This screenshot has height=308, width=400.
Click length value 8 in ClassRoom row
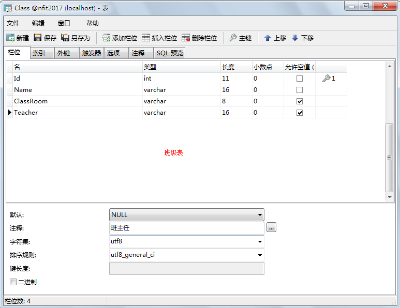[x=224, y=101]
